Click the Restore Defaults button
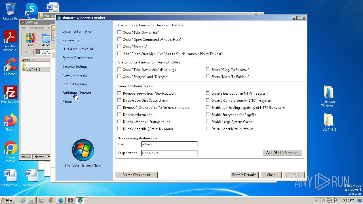The width and height of the screenshot is (363, 204). click(x=244, y=175)
